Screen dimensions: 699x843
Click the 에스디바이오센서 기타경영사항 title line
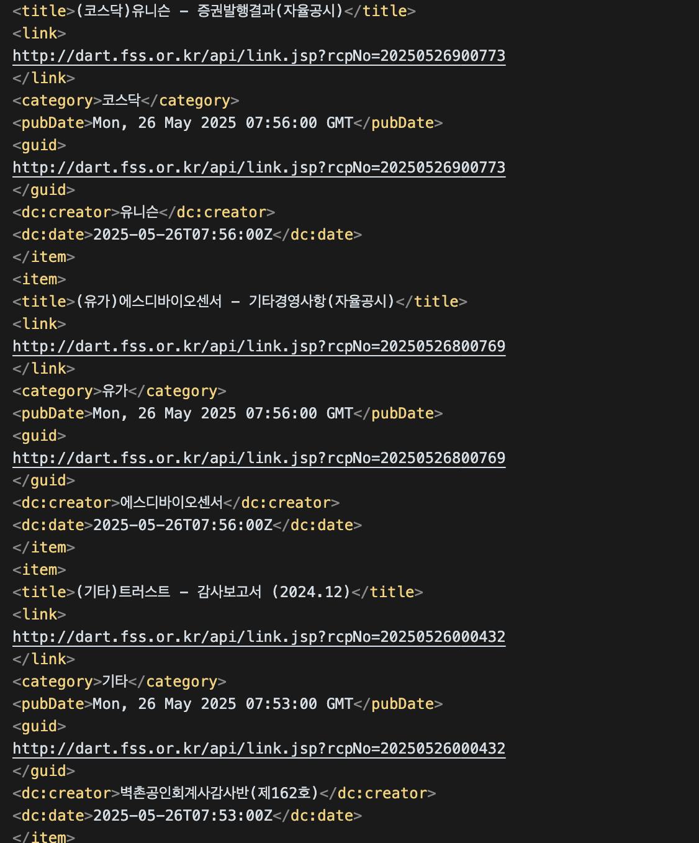[235, 302]
